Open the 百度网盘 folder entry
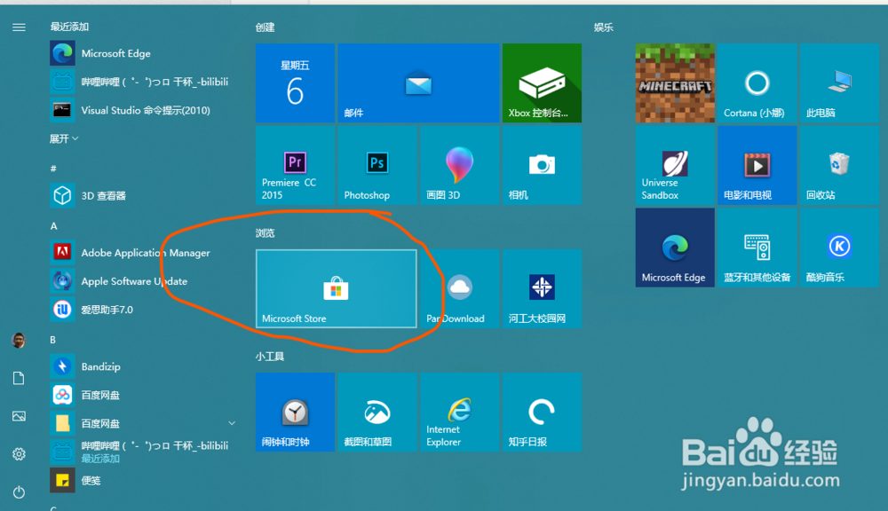This screenshot has width=888, height=511. coord(143,423)
